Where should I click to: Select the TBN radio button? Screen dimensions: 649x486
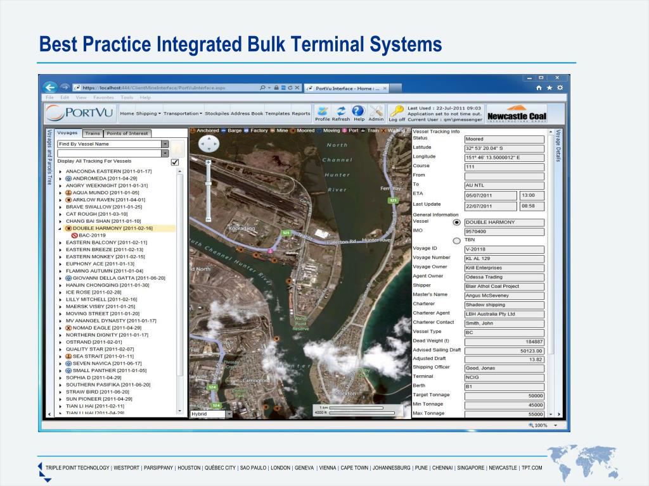[x=456, y=240]
